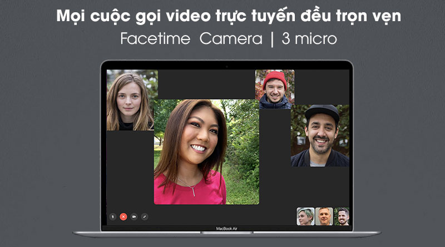The height and width of the screenshot is (247, 445).
Task: Turn off the camera using the video icon
Action: [x=134, y=217]
